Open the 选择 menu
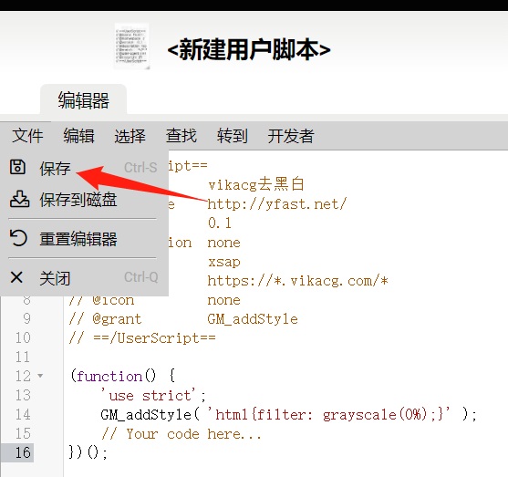The width and height of the screenshot is (508, 477). click(x=130, y=136)
